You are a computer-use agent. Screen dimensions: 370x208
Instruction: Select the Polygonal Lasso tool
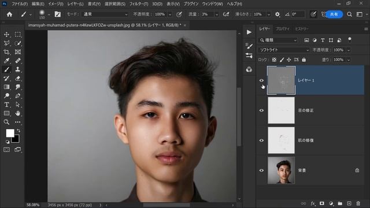pyautogui.click(x=6, y=43)
